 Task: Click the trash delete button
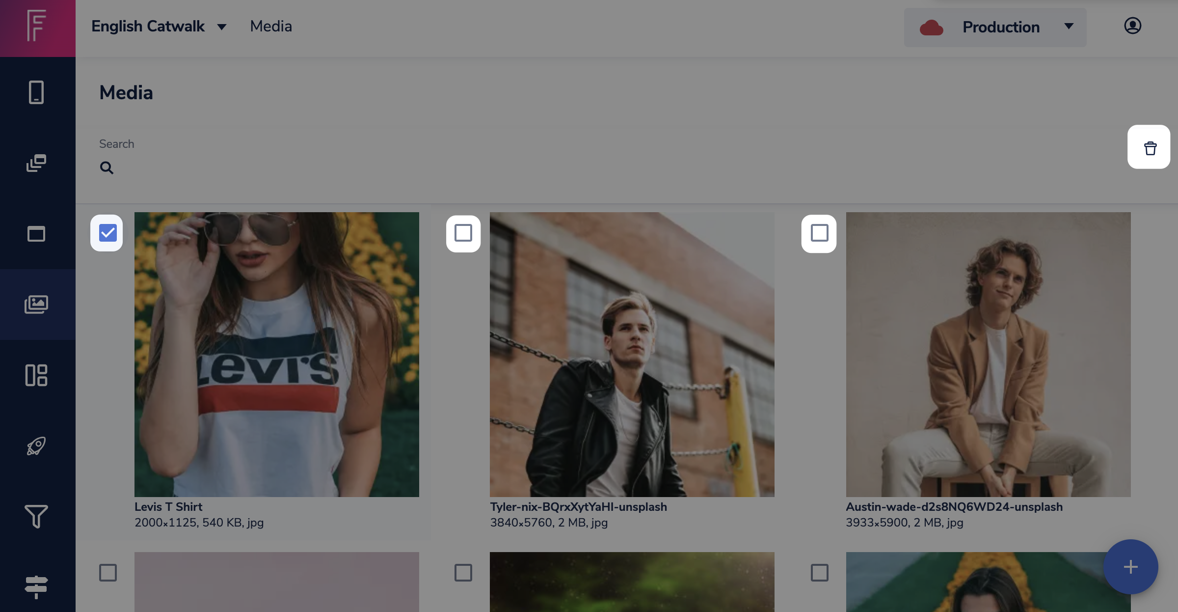[1150, 147]
